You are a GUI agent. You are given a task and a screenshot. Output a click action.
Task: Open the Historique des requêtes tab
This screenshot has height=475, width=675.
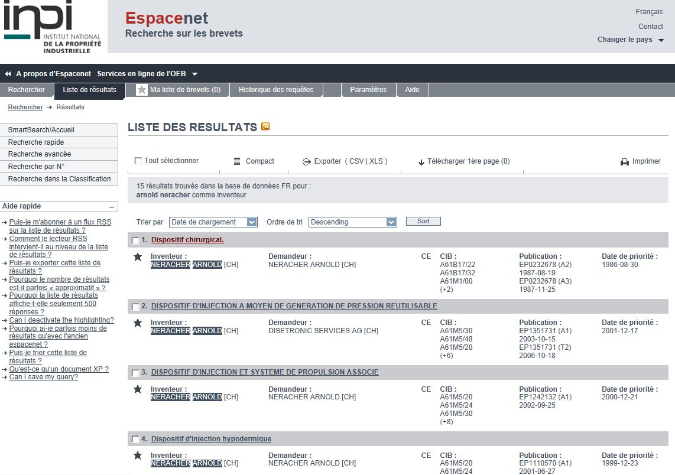[x=276, y=90]
